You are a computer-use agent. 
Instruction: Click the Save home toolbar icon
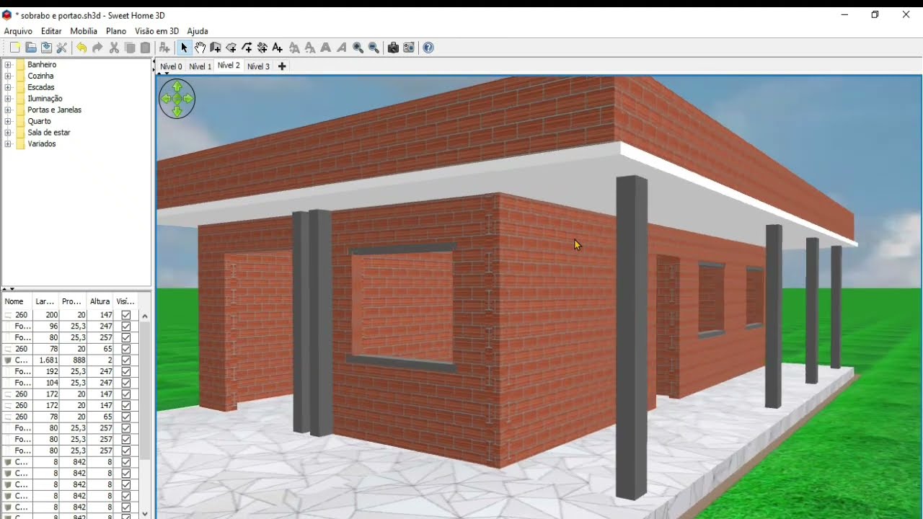click(x=46, y=48)
